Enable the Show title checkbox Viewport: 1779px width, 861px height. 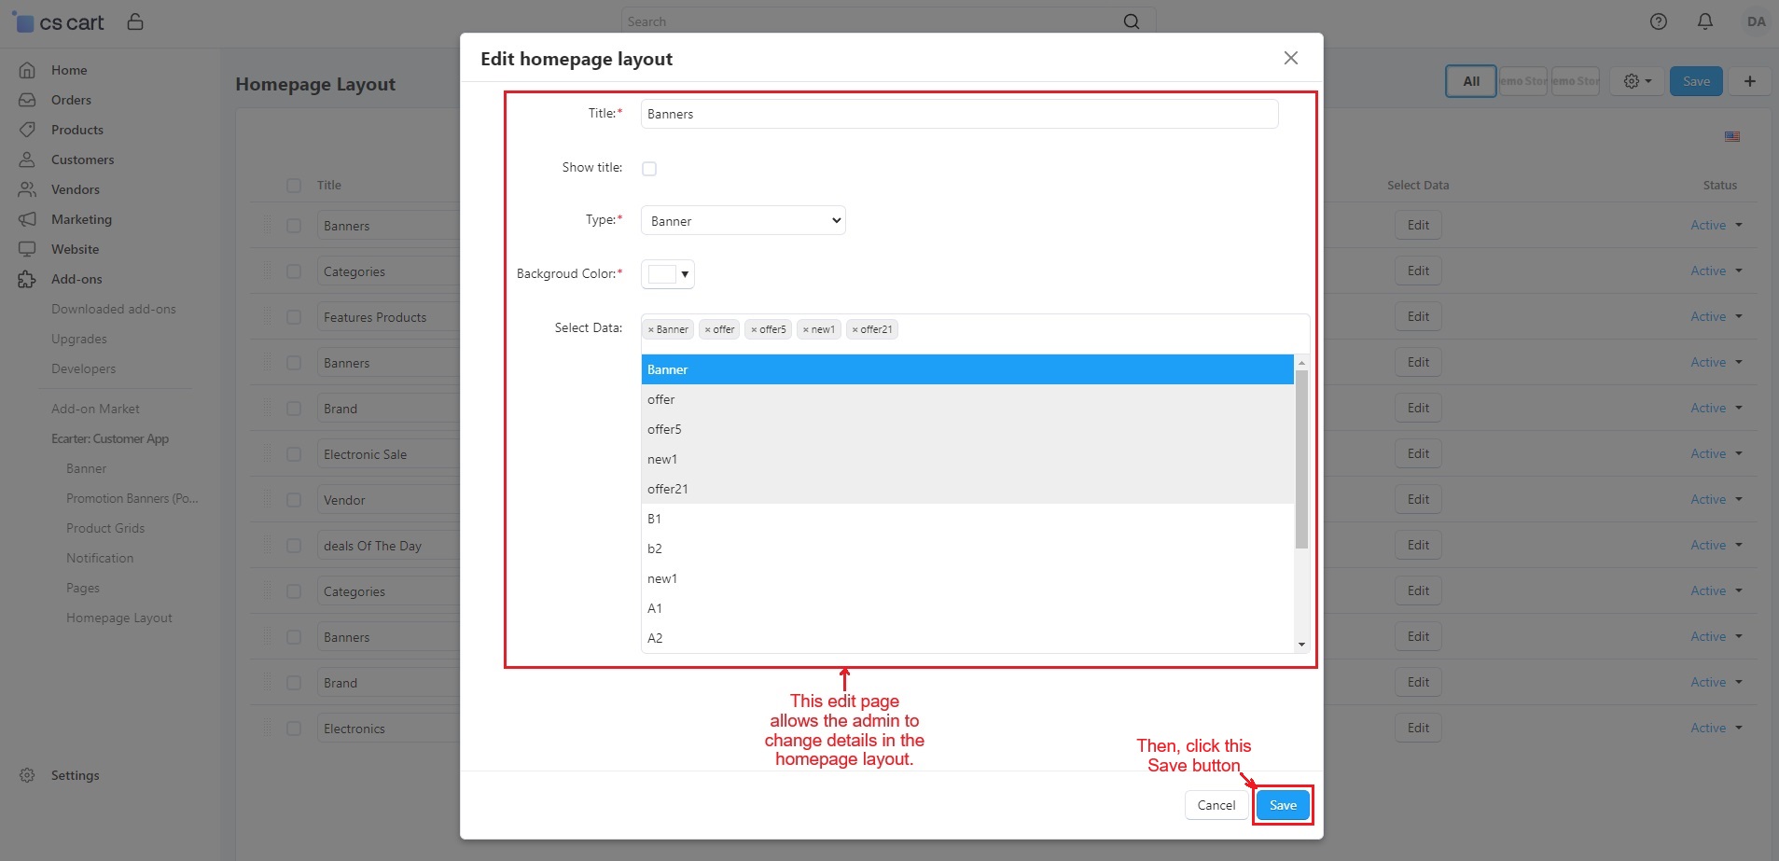point(649,169)
